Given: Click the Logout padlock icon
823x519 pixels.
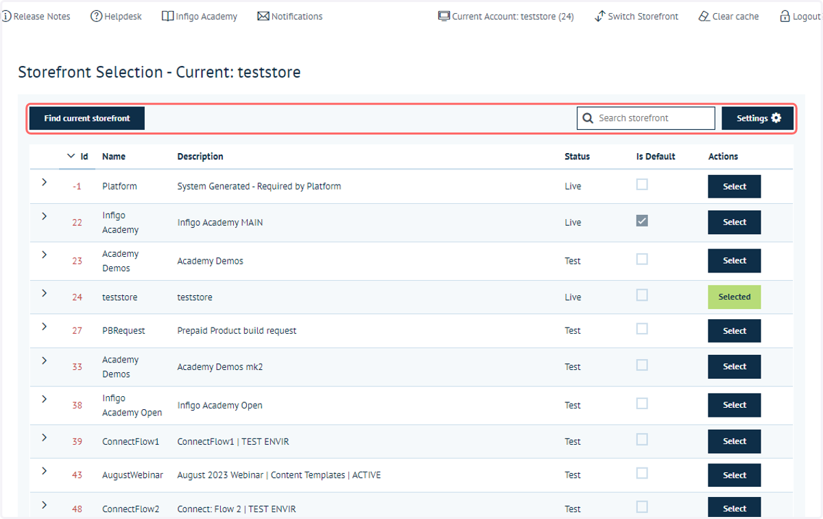Looking at the screenshot, I should (785, 16).
